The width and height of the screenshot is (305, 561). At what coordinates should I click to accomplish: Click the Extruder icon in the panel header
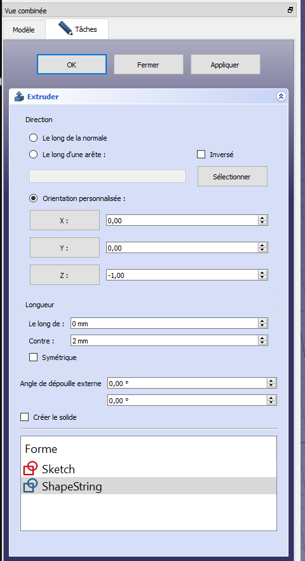19,97
